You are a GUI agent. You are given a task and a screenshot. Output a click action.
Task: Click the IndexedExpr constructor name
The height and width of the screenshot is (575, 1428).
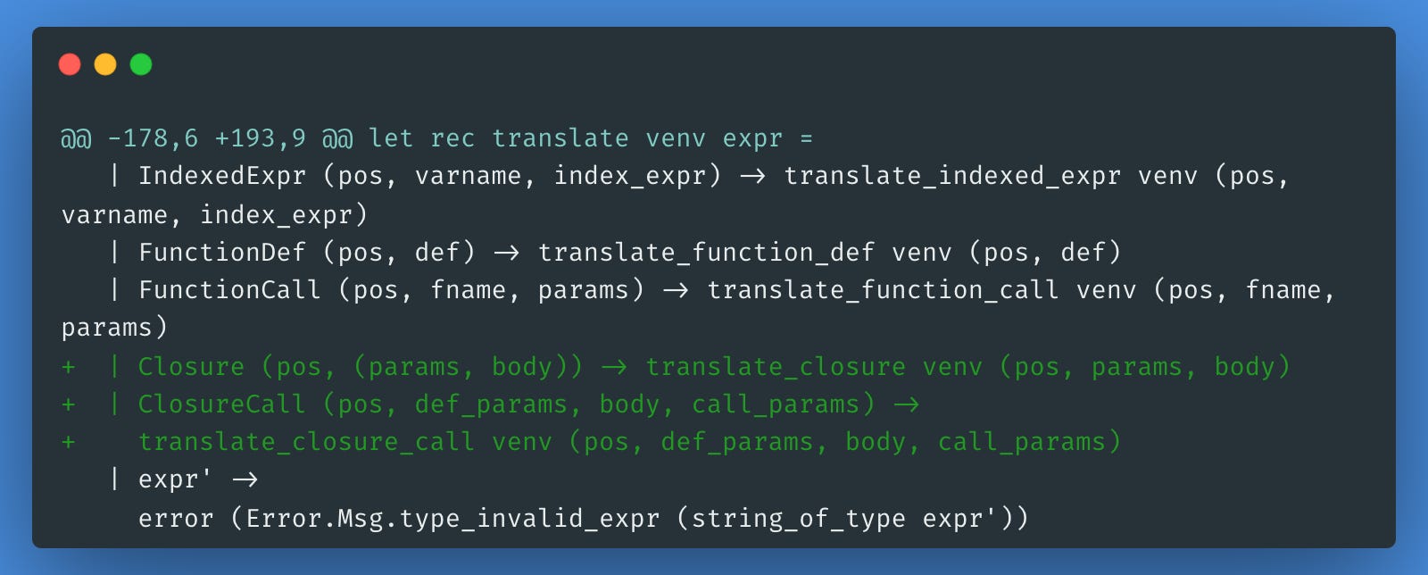coord(222,176)
